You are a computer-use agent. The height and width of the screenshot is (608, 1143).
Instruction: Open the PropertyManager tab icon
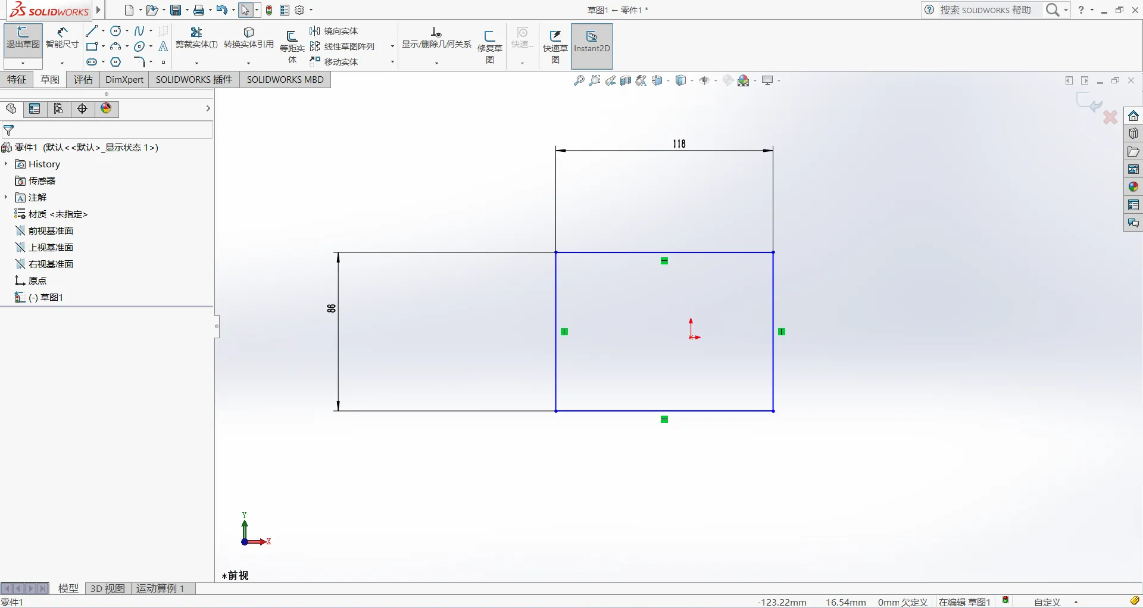35,108
